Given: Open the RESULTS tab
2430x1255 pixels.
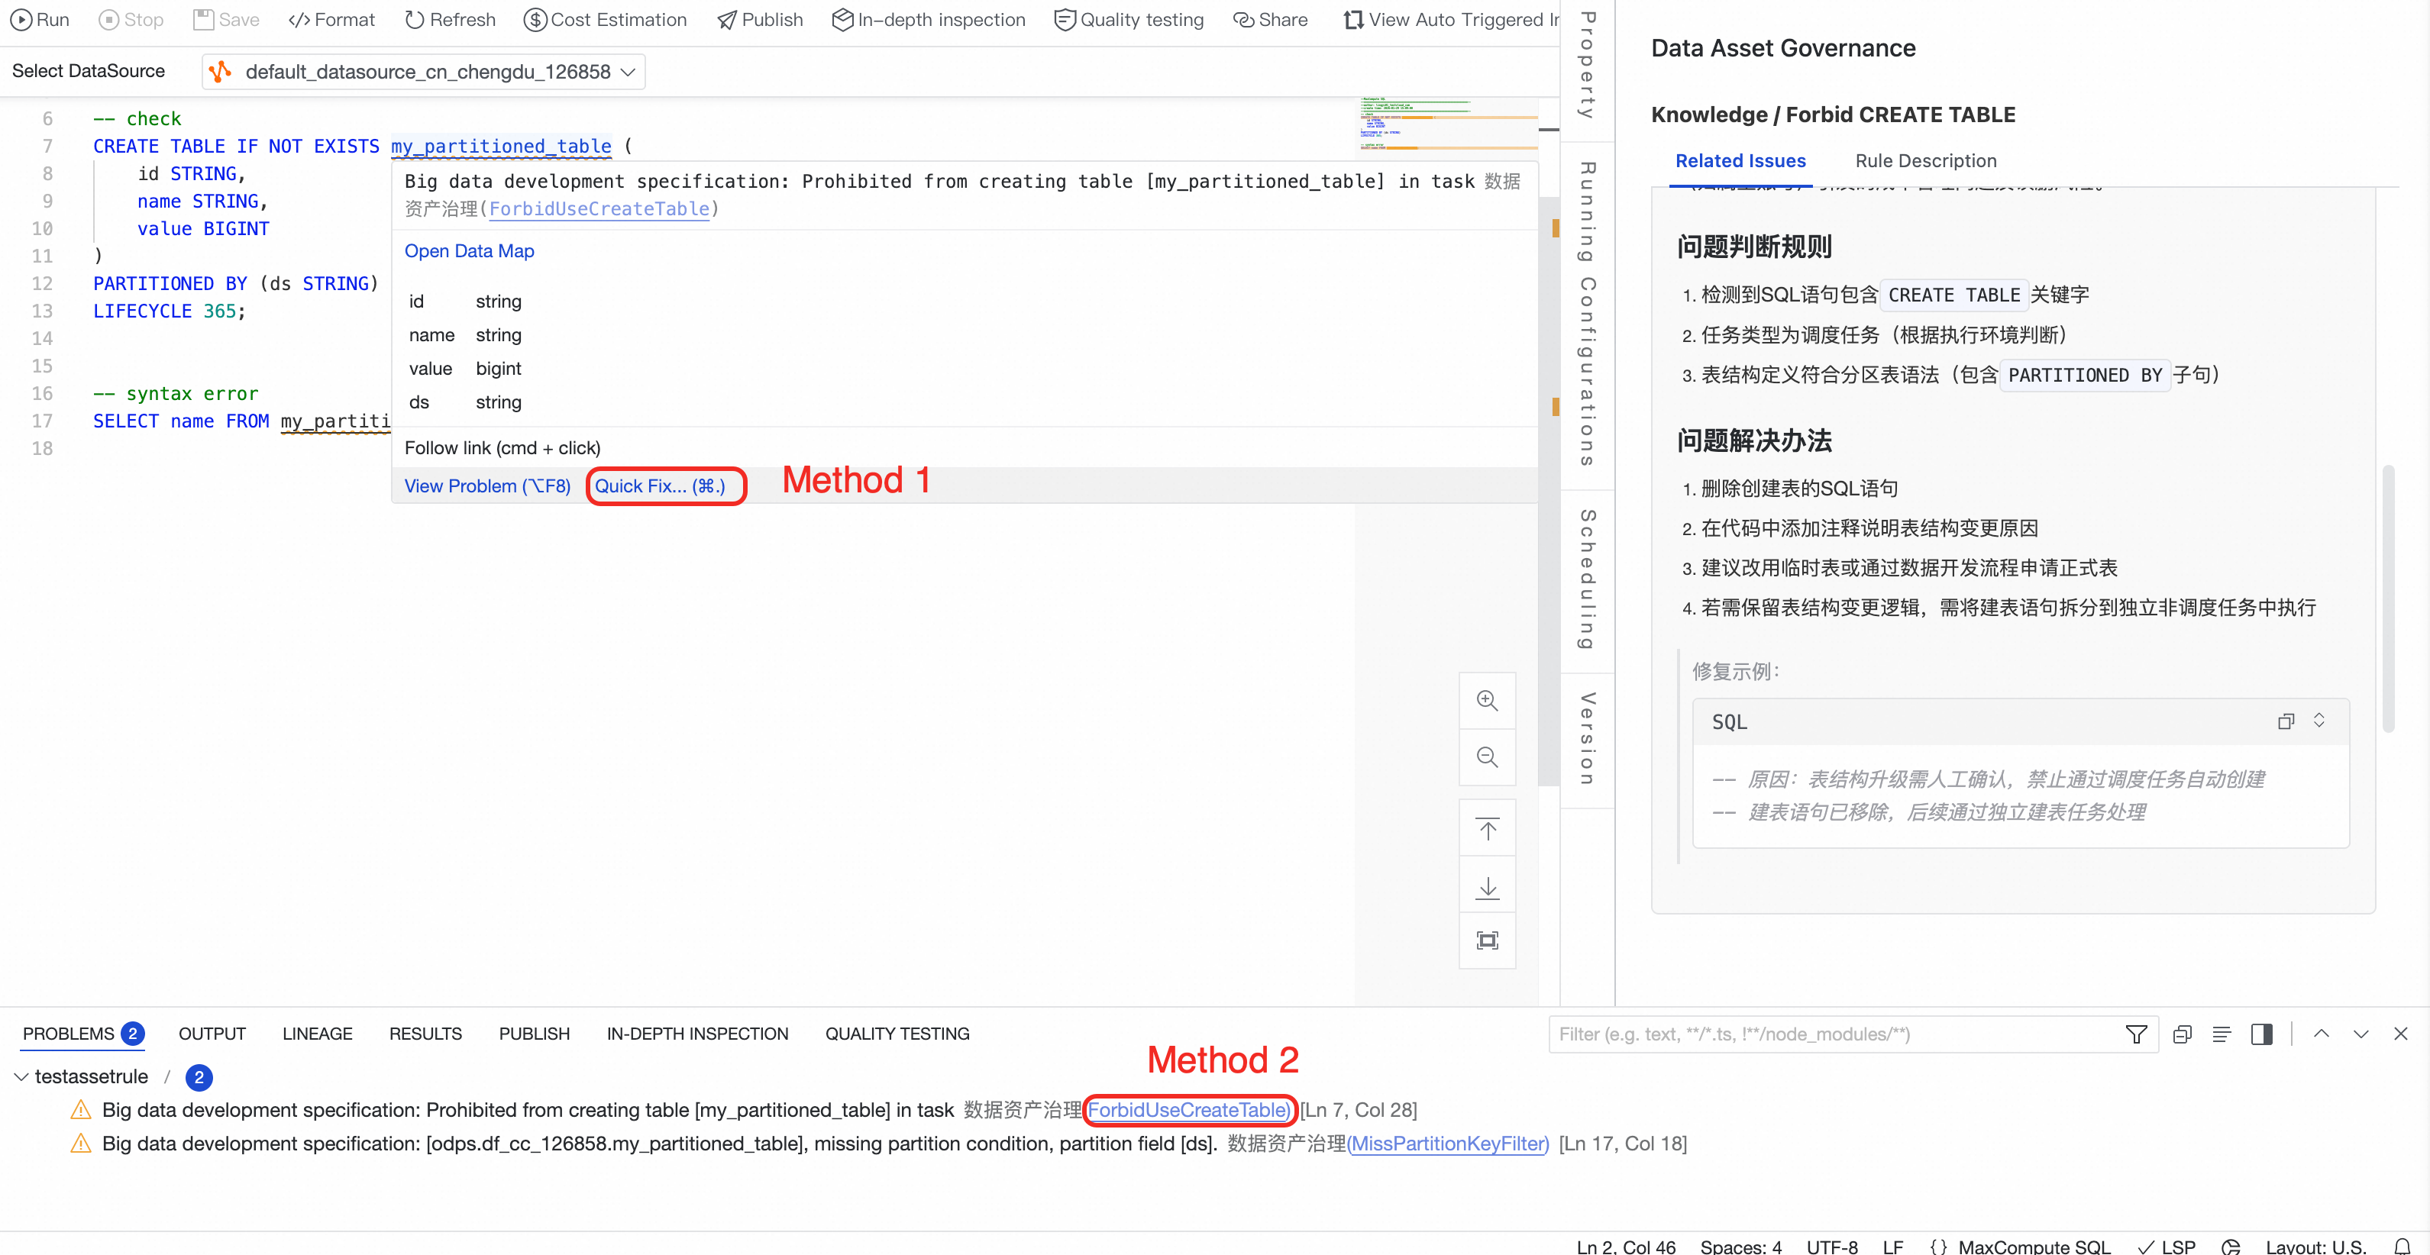Looking at the screenshot, I should [x=425, y=1034].
